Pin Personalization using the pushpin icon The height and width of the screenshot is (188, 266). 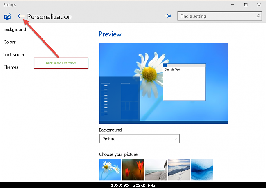click(x=168, y=16)
